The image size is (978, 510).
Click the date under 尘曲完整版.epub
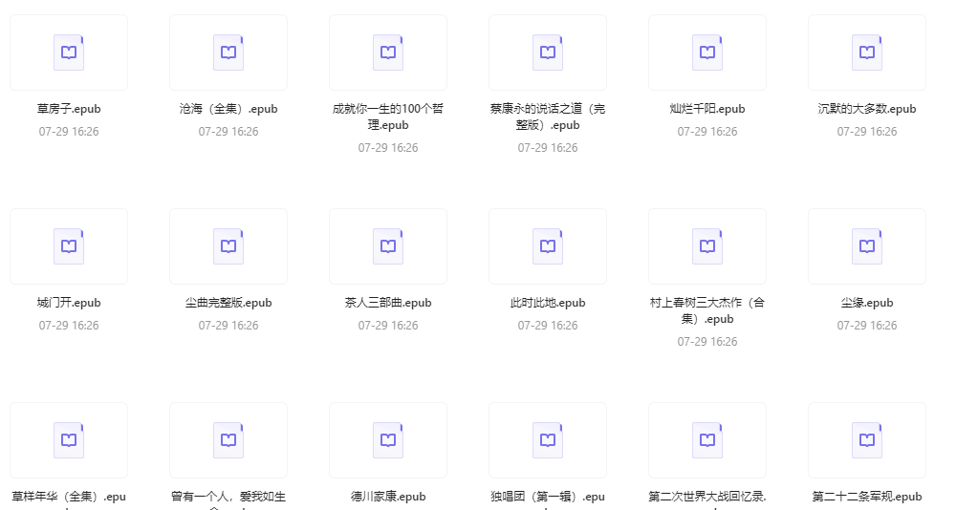[228, 326]
